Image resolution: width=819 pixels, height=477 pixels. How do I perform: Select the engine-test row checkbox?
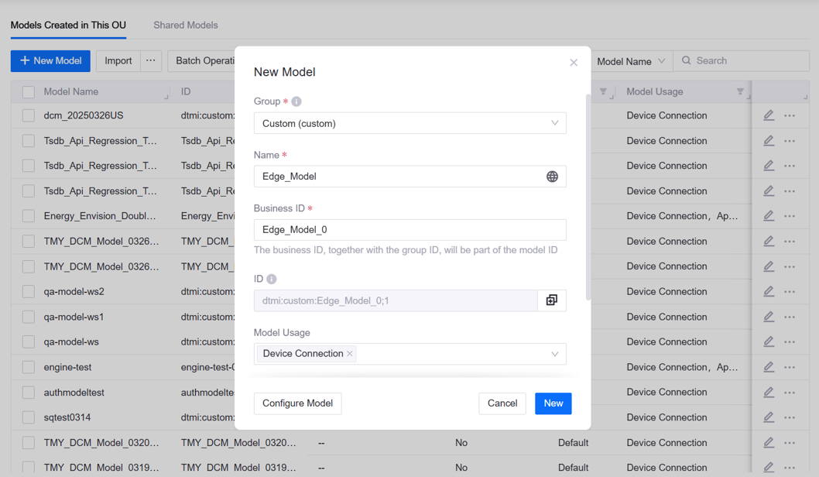(x=29, y=367)
